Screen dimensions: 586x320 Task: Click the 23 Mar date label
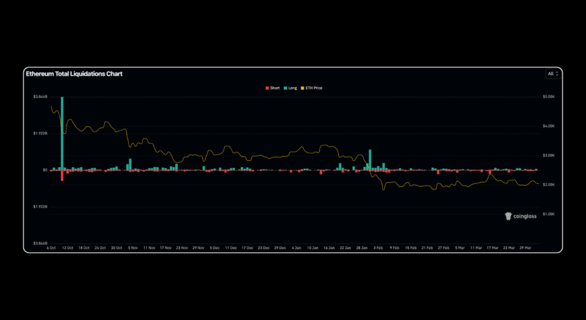point(509,248)
